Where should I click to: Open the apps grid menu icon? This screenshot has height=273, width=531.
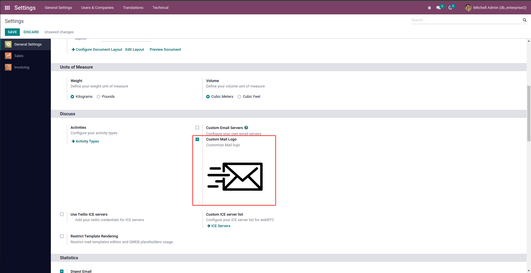point(7,8)
